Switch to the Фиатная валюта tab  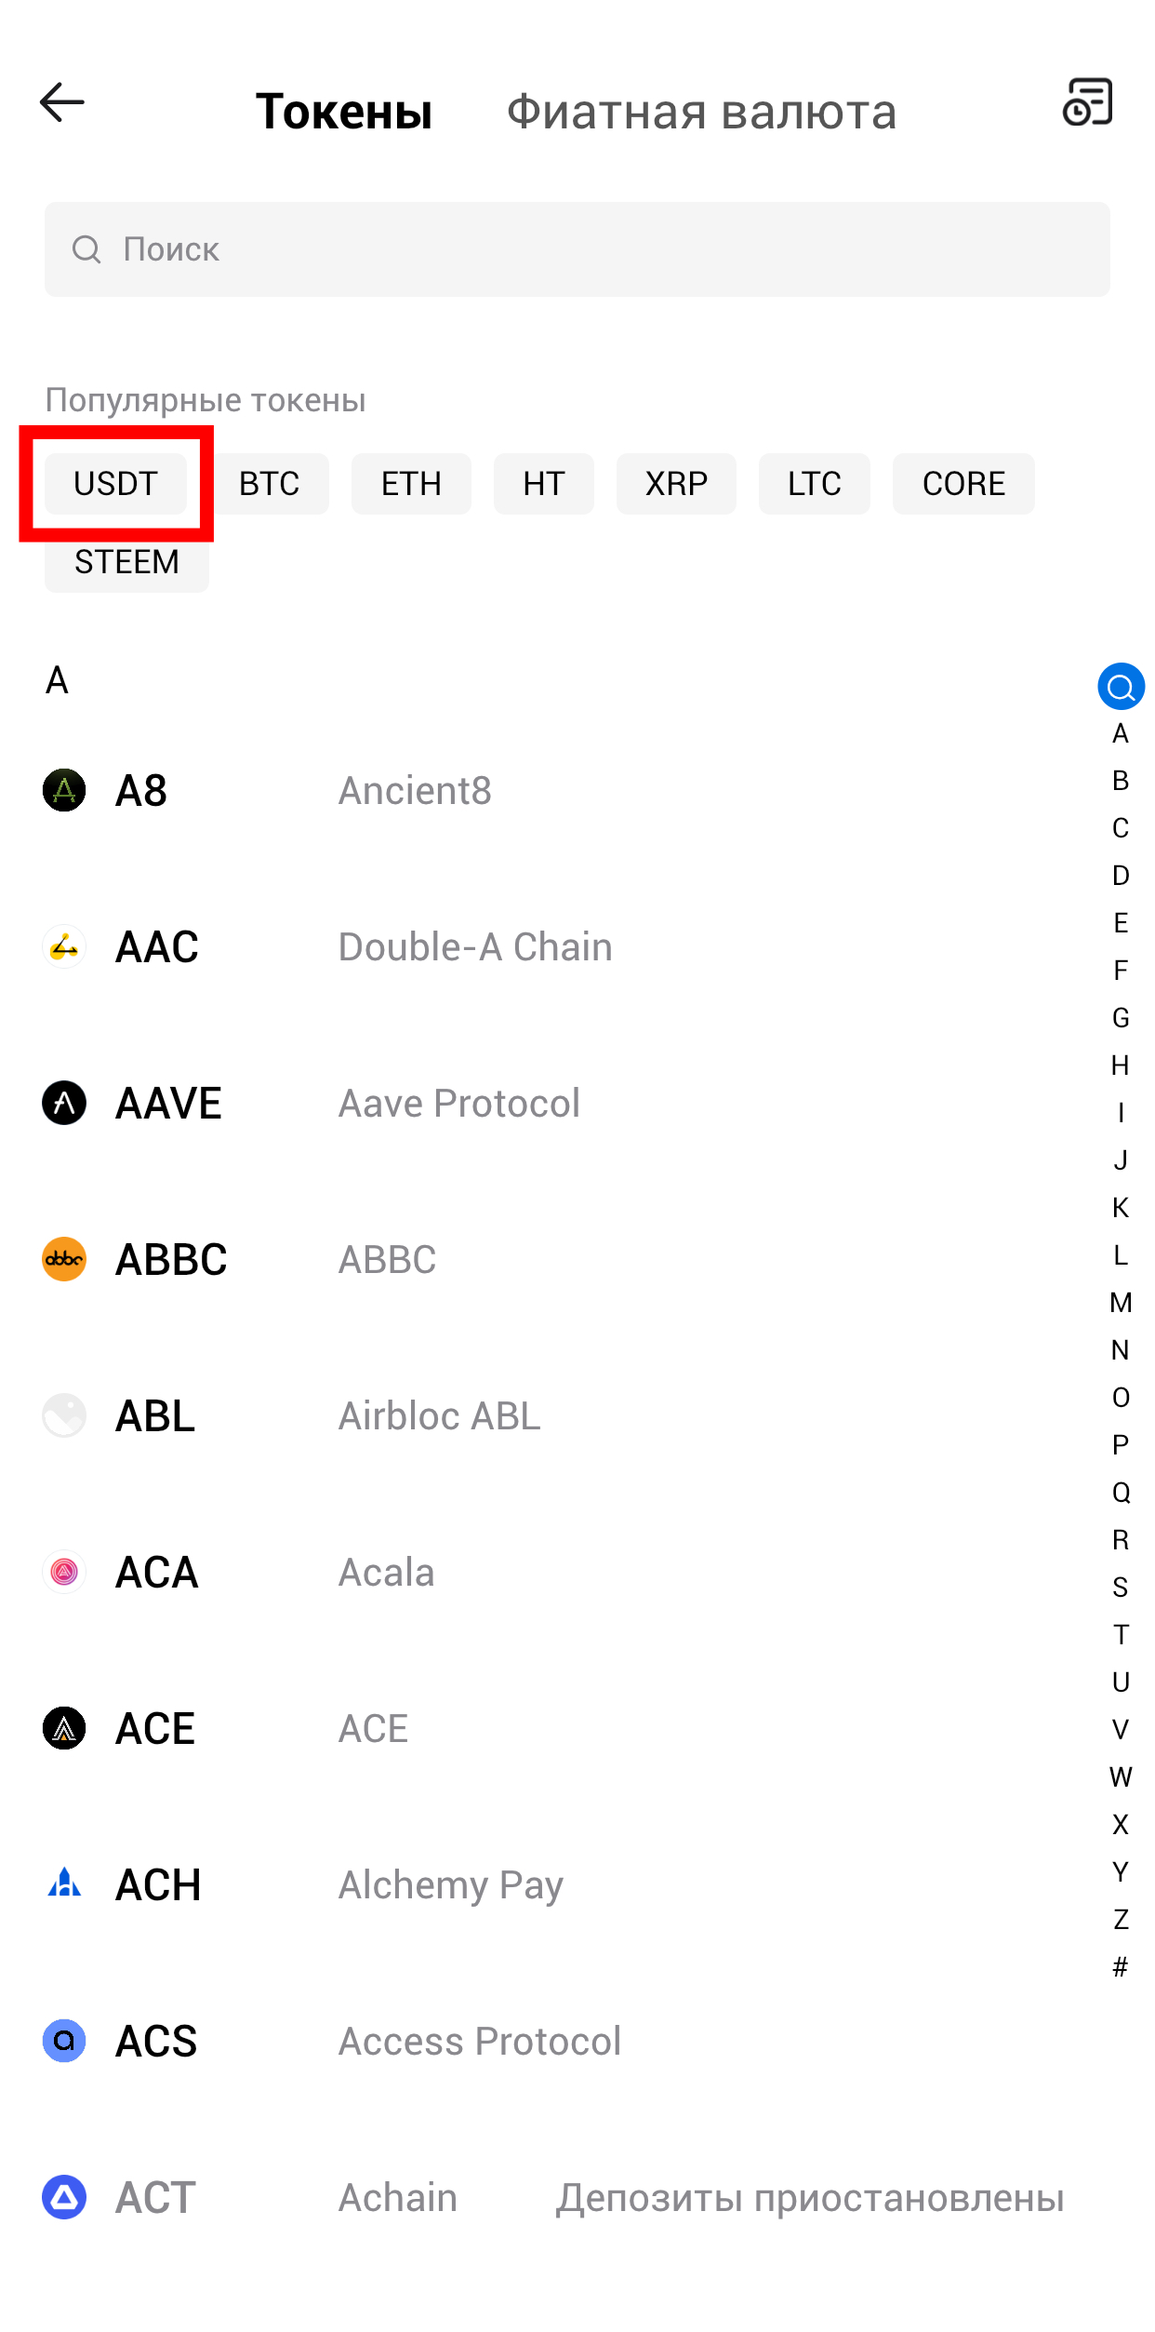(x=701, y=112)
